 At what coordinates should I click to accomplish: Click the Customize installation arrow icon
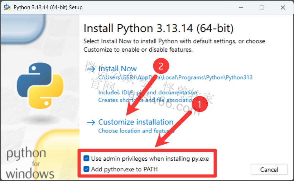click(91, 123)
